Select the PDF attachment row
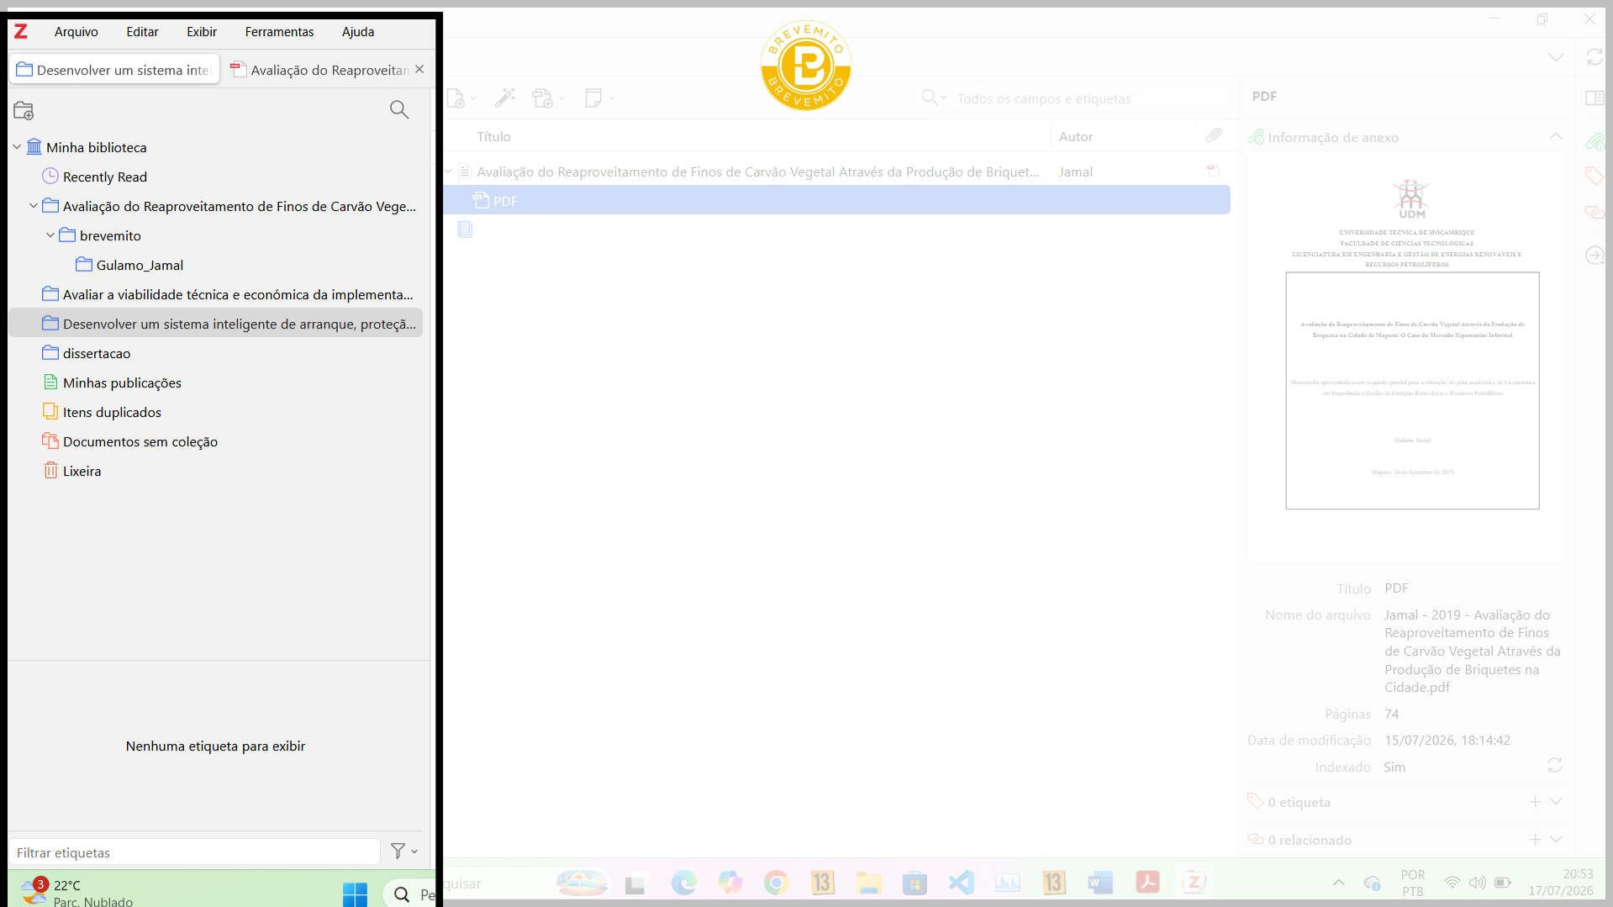 pyautogui.click(x=837, y=200)
